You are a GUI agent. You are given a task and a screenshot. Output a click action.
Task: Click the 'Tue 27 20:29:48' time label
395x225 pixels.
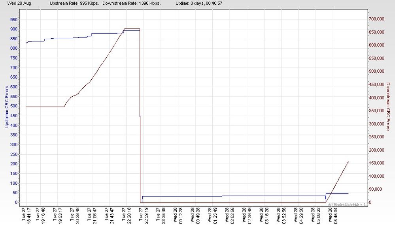tap(75, 216)
